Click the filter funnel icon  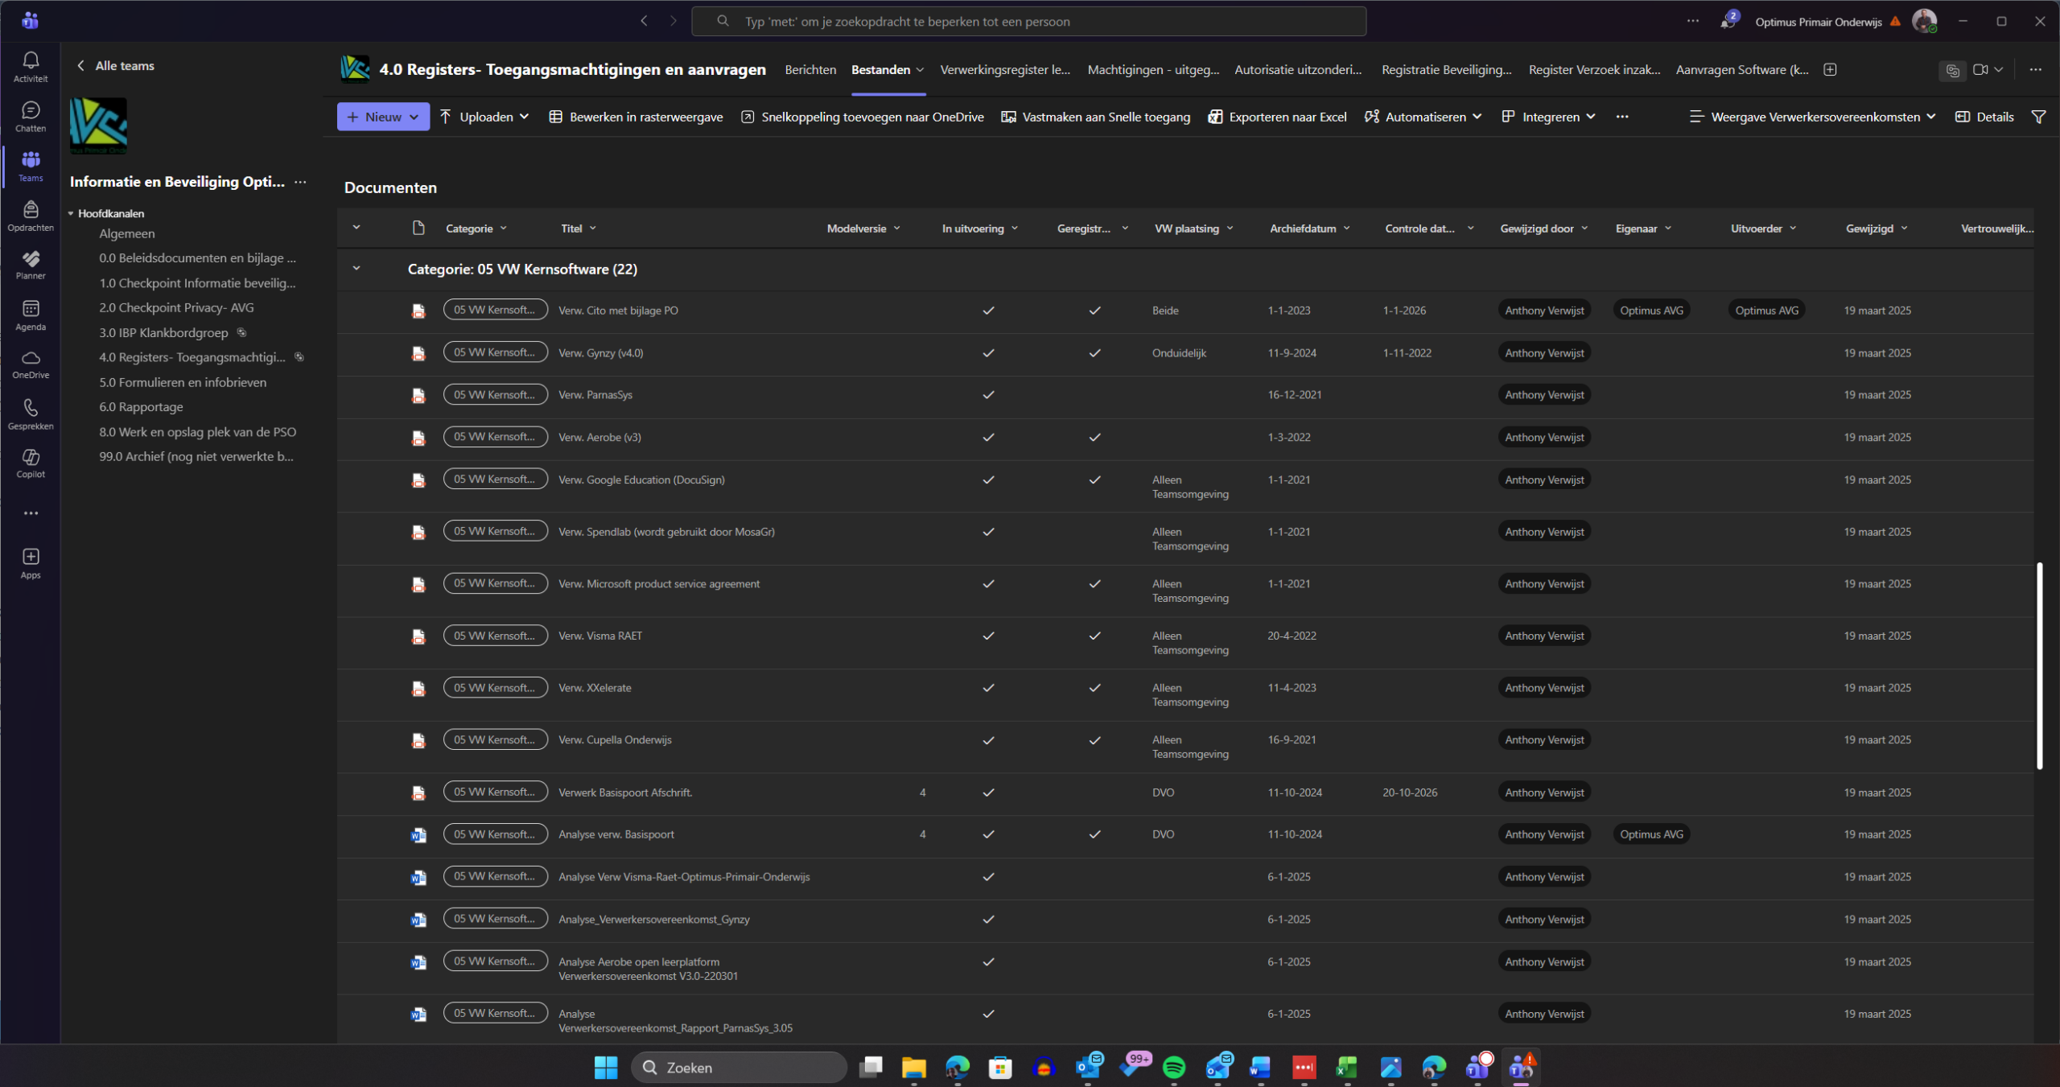[2038, 117]
